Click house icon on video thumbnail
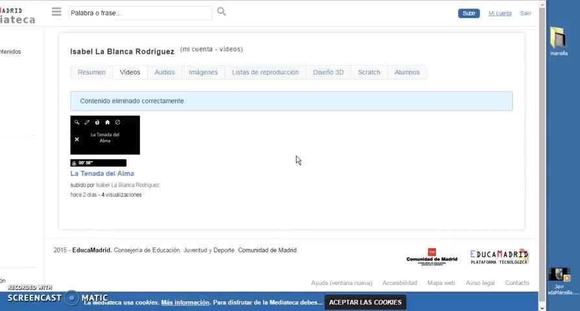580x311 pixels. [107, 122]
